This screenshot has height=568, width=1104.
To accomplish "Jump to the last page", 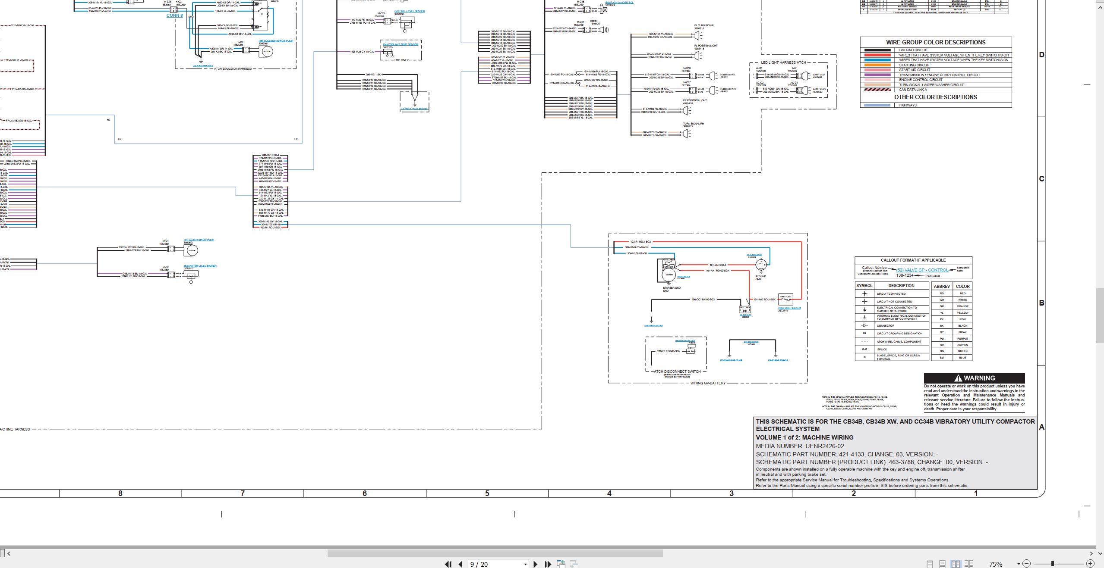I will tap(548, 564).
